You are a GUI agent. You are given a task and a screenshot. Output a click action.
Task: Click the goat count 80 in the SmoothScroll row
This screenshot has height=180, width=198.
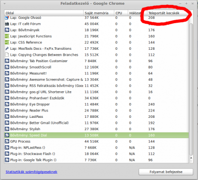pos(150,67)
